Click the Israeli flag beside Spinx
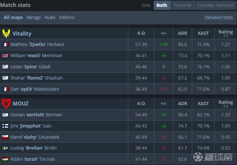Screen dimensions: 237x165 [5, 67]
